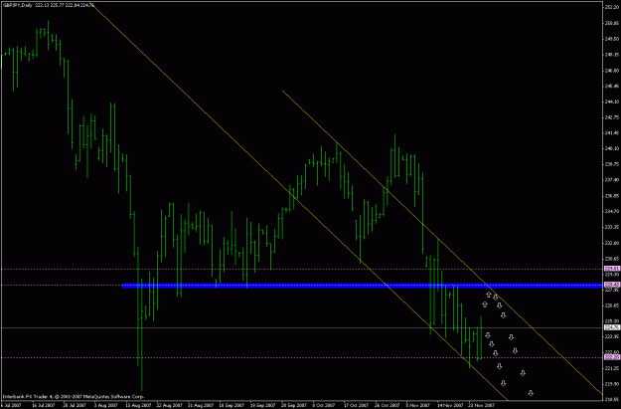Select the solid grey current-price horizontal line
Viewport: 621px width, 409px height.
(x=301, y=327)
